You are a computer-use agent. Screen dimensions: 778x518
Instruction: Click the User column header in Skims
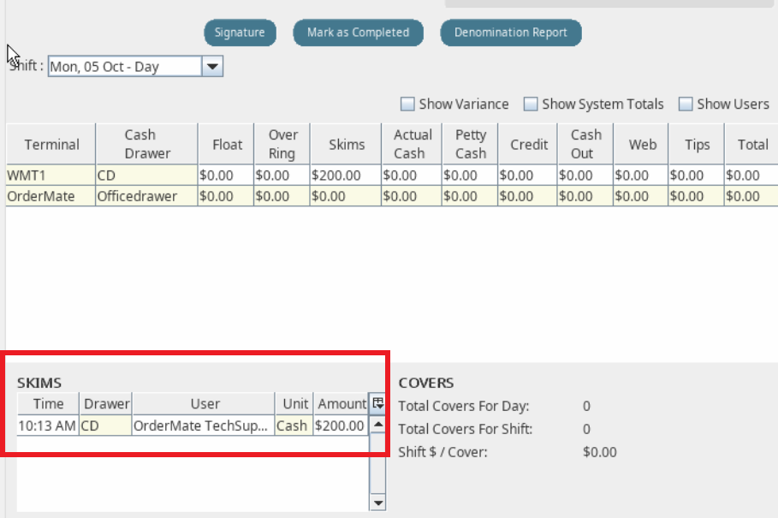pyautogui.click(x=204, y=404)
